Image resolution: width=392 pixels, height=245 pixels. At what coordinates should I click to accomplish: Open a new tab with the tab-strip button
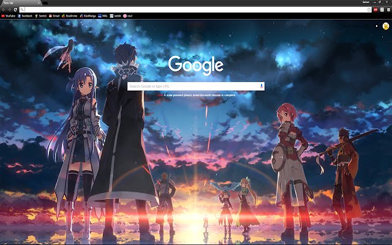45,3
